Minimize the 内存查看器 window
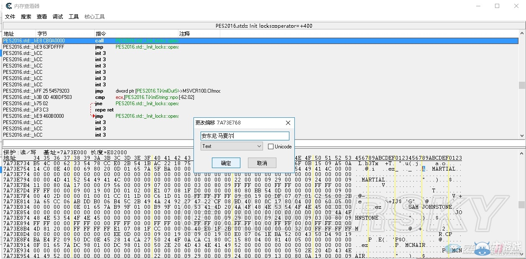 pos(478,6)
